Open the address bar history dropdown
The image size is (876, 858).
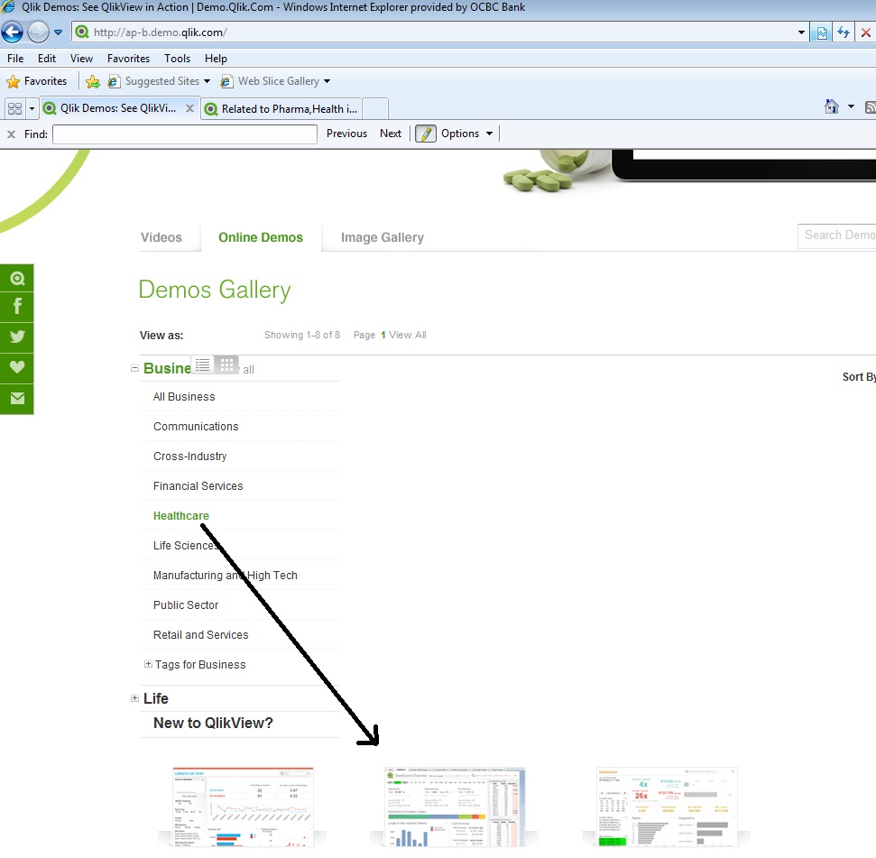801,32
